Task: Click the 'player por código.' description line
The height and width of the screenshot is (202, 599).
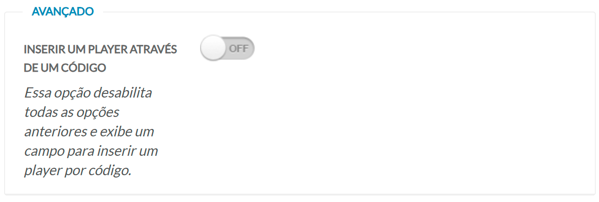Action: (78, 170)
